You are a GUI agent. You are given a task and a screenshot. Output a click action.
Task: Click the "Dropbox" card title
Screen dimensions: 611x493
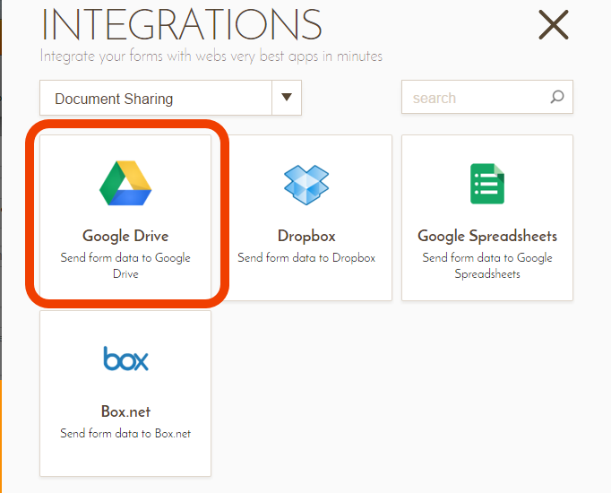[306, 236]
